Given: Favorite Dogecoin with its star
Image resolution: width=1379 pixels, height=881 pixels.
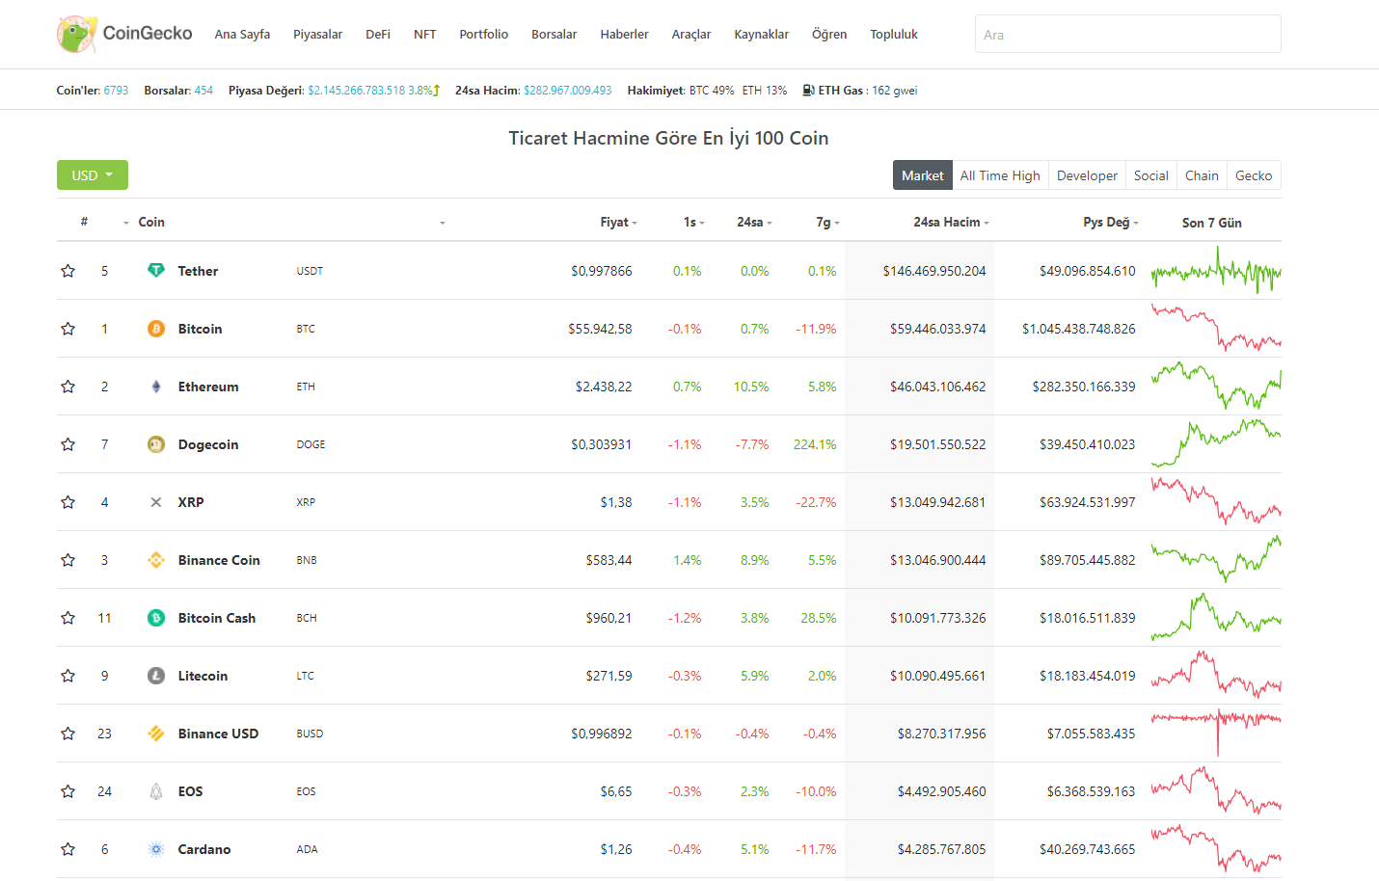Looking at the screenshot, I should click(68, 444).
